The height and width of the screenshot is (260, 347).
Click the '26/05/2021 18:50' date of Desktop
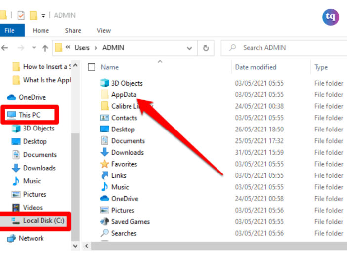[259, 129]
